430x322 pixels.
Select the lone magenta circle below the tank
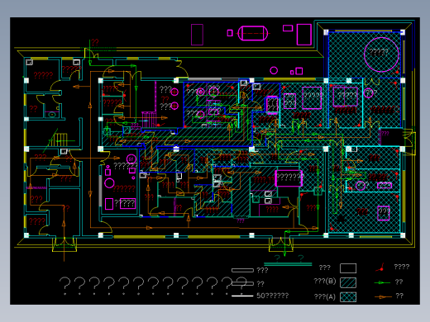[x=274, y=70]
